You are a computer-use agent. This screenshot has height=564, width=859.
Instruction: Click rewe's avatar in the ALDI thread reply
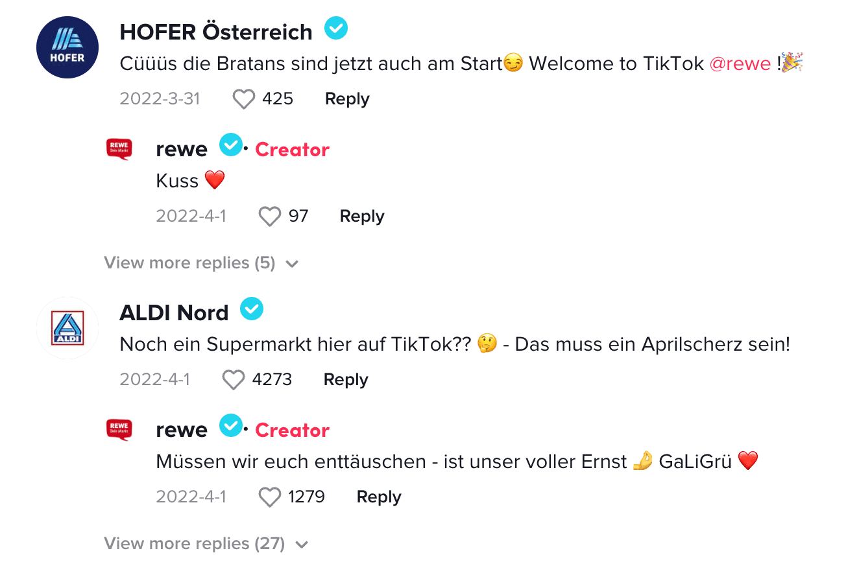(x=120, y=429)
